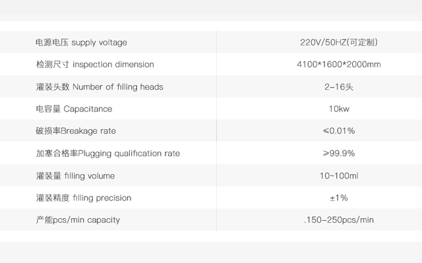Select the 220V/50HZ value cell
422x263 pixels.
[x=339, y=42]
